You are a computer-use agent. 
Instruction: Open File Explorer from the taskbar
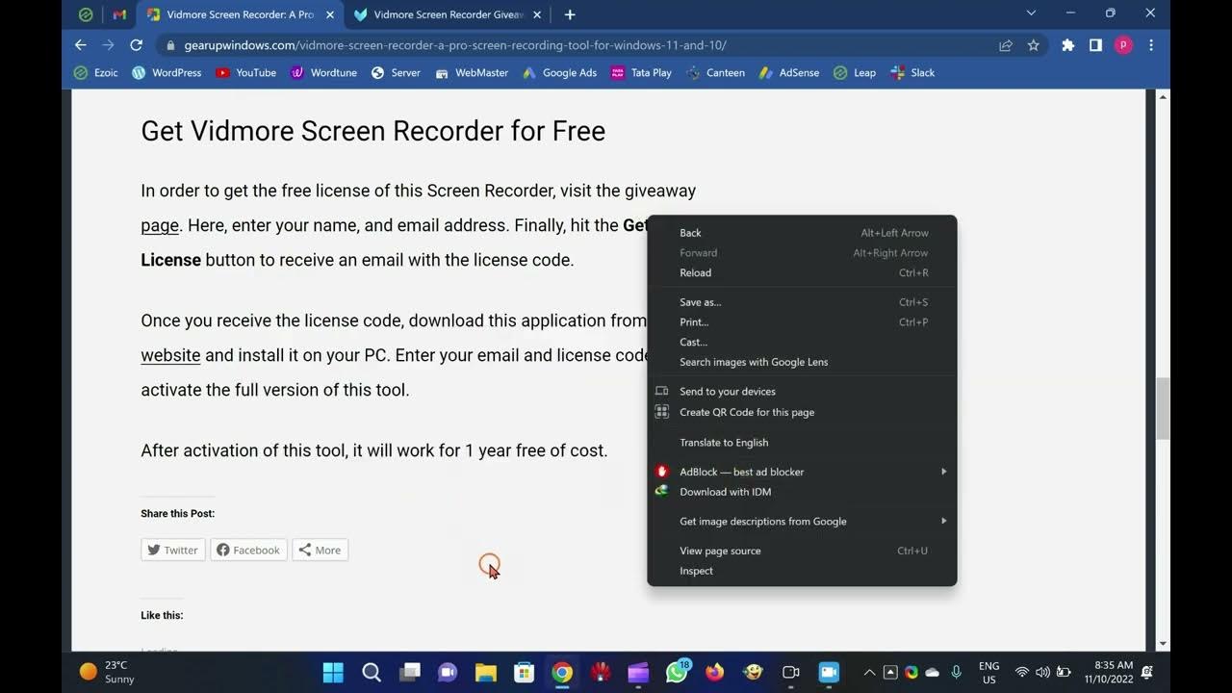coord(485,672)
